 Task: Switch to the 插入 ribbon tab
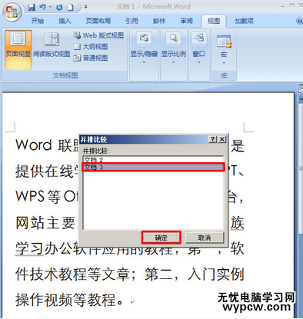pyautogui.click(x=65, y=21)
